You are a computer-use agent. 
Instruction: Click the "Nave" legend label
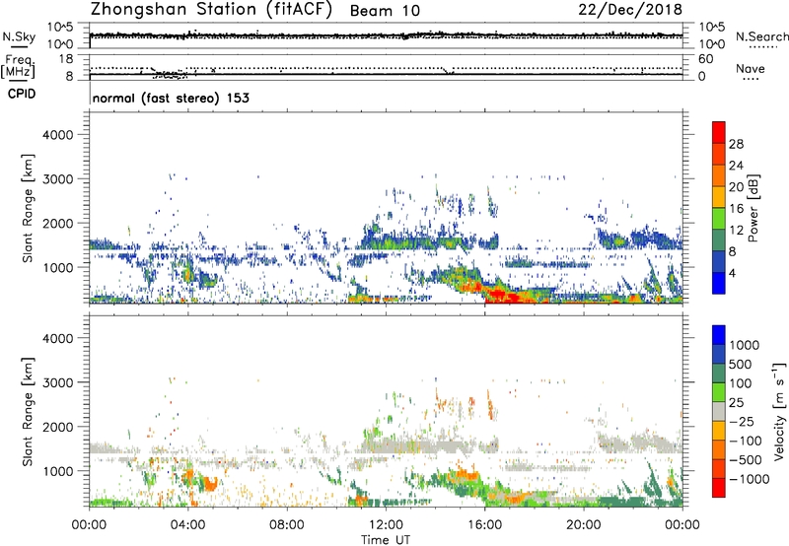751,68
